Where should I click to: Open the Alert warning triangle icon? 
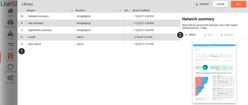coord(10,33)
